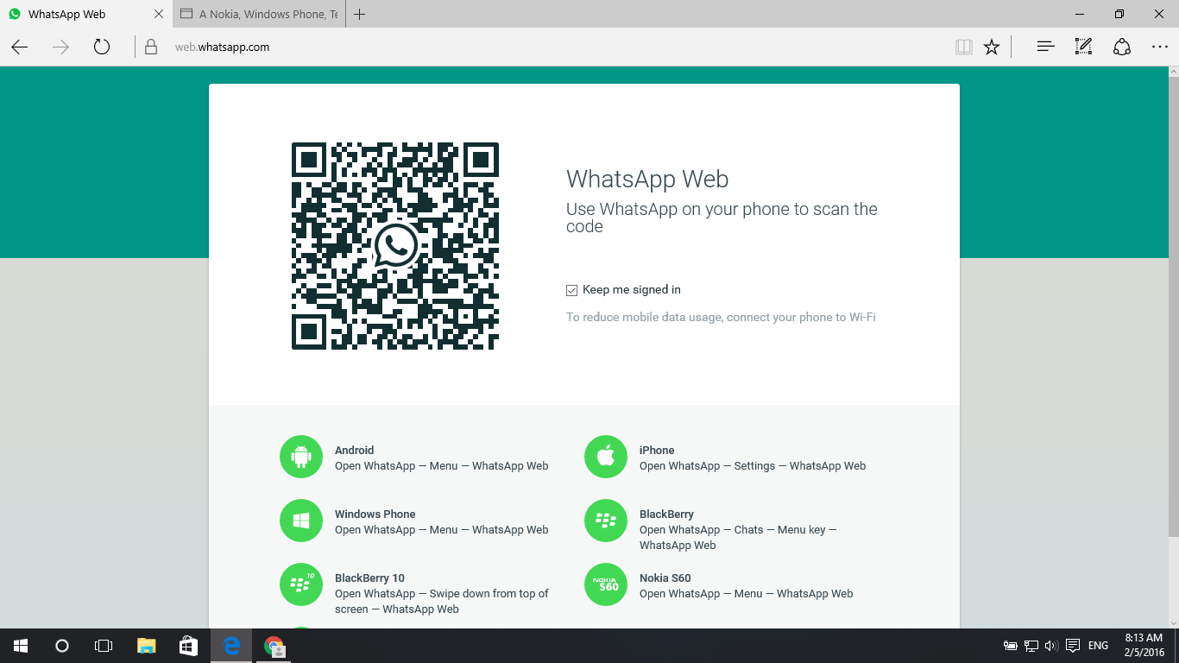Close the WhatsApp Web tab
The height and width of the screenshot is (663, 1179).
158,14
